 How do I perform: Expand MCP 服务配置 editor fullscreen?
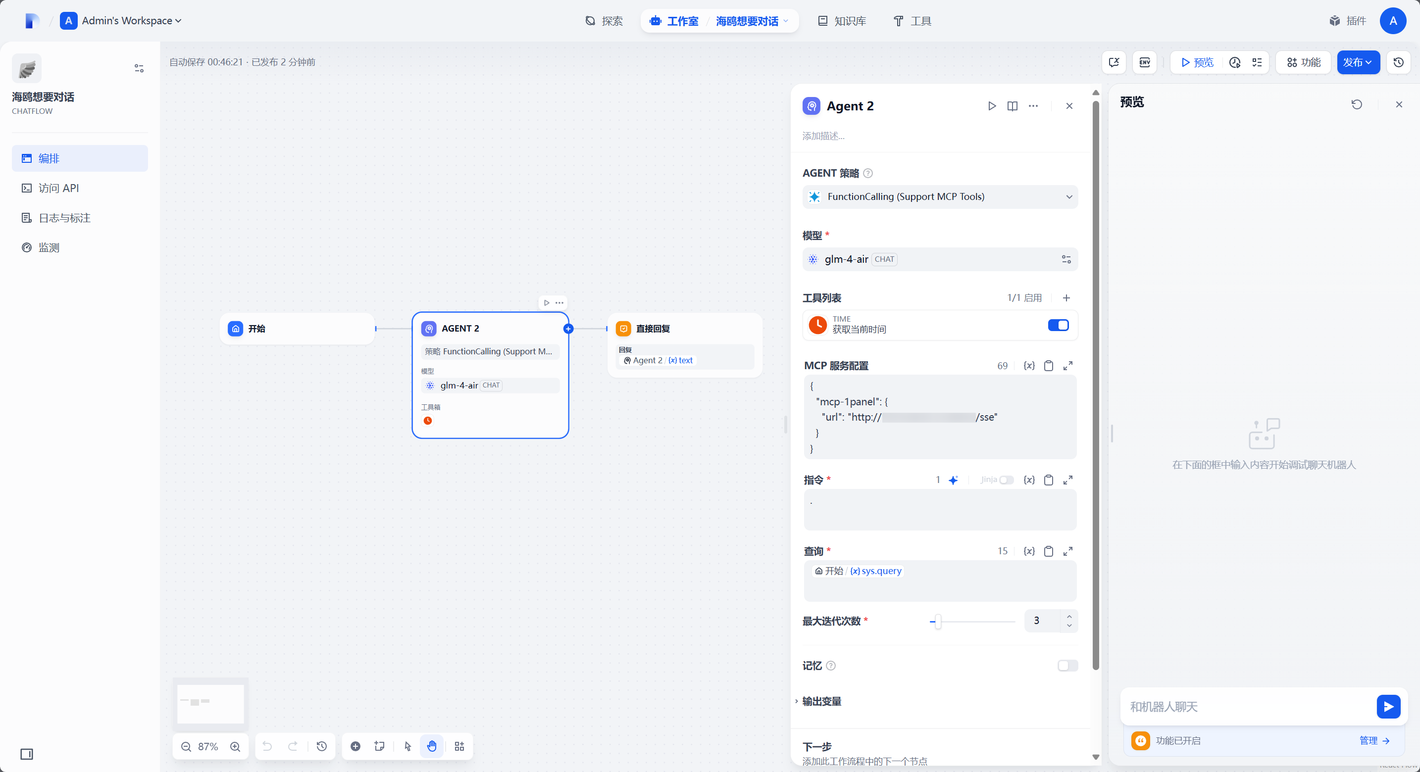[1068, 365]
